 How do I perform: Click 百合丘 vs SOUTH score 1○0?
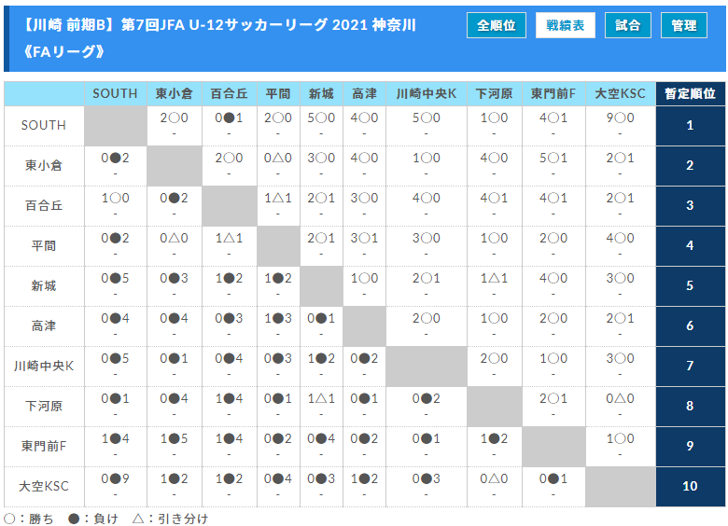(115, 198)
